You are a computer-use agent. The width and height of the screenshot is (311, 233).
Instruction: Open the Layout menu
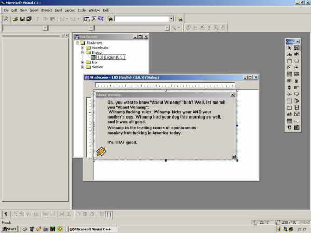coord(70,10)
